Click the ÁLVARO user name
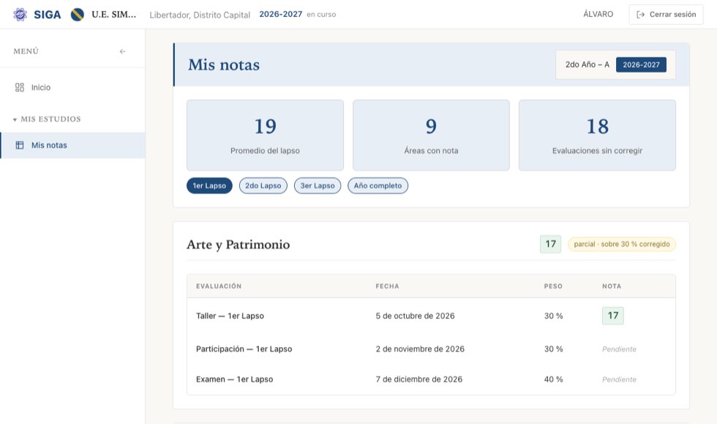This screenshot has width=717, height=424. click(598, 14)
